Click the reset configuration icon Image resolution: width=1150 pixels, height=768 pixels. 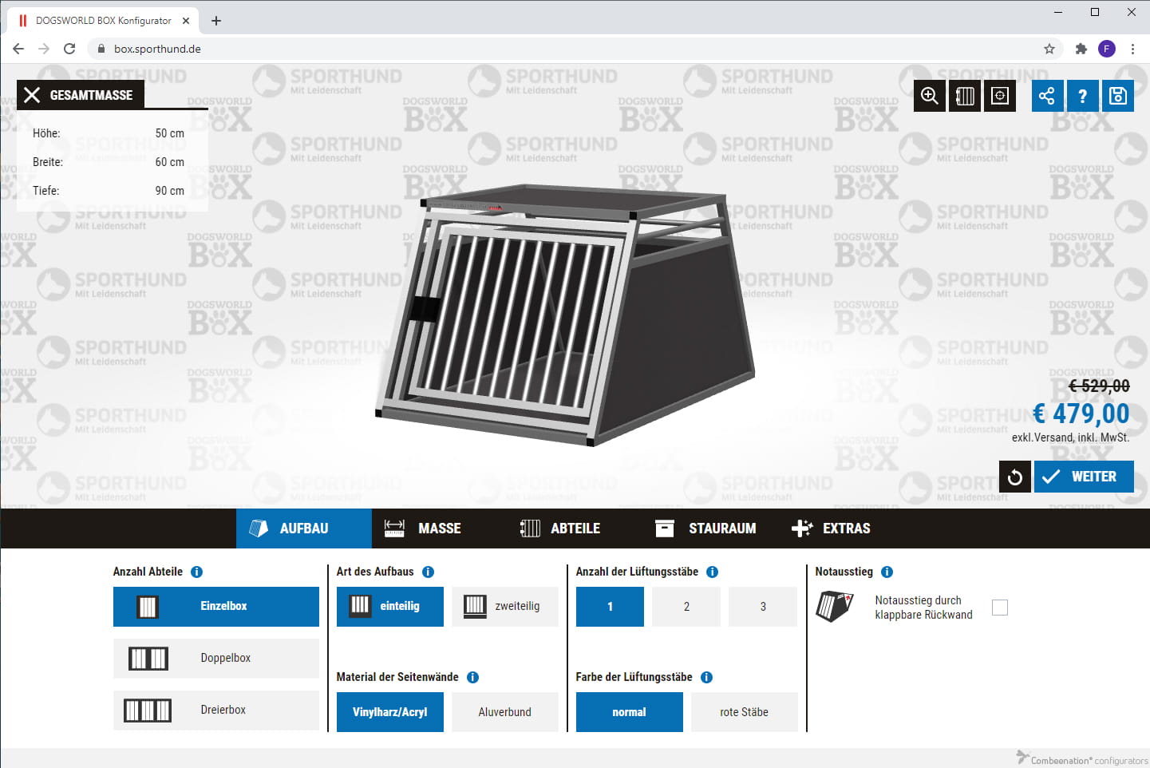1014,477
